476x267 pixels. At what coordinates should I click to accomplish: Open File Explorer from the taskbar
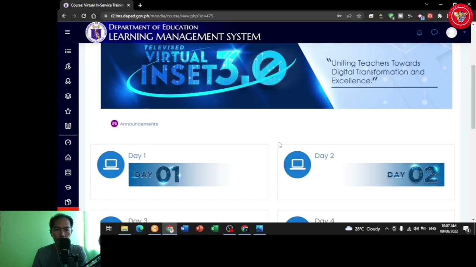pos(124,229)
